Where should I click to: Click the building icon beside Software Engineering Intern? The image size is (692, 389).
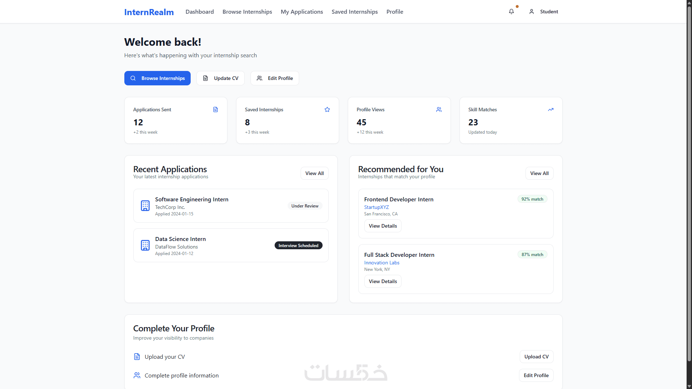click(145, 206)
